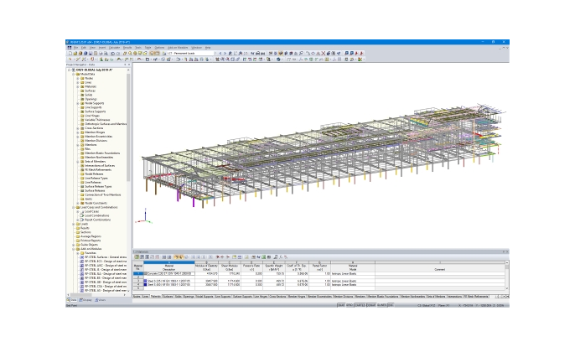Click the navigator vertical scrollbar
This screenshot has width=575, height=347.
coord(128,126)
